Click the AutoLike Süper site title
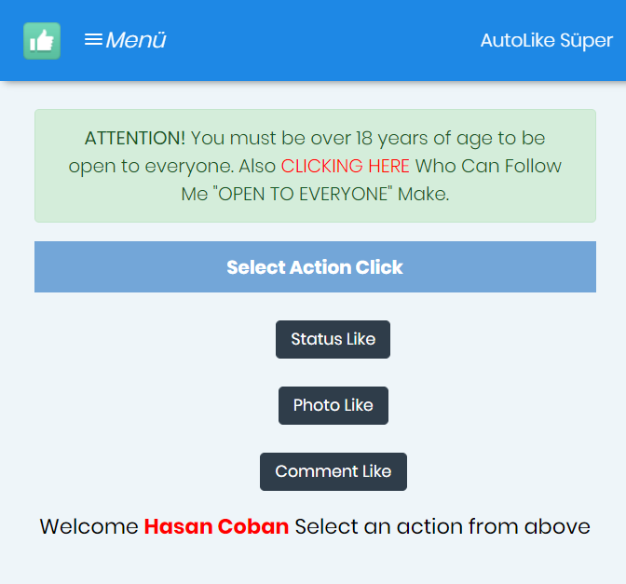 click(x=546, y=40)
